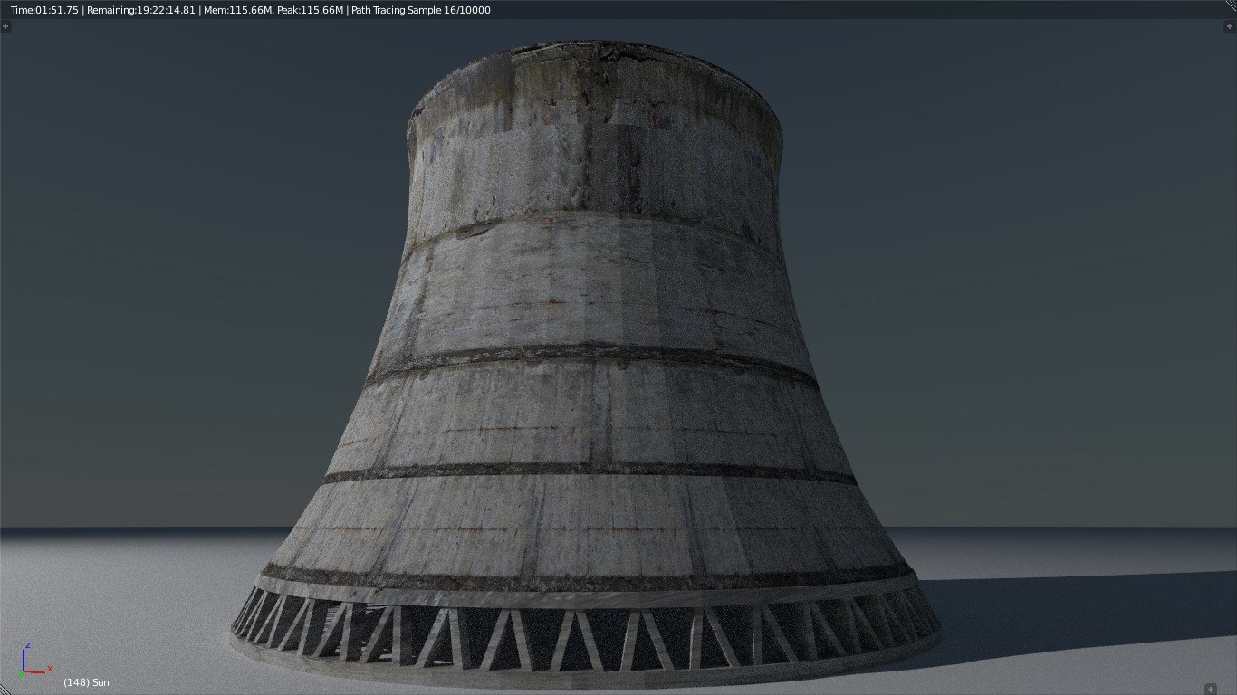Expand the Tool Shelf plus toggle at viewport's left edge
This screenshot has width=1237, height=695.
click(x=6, y=27)
